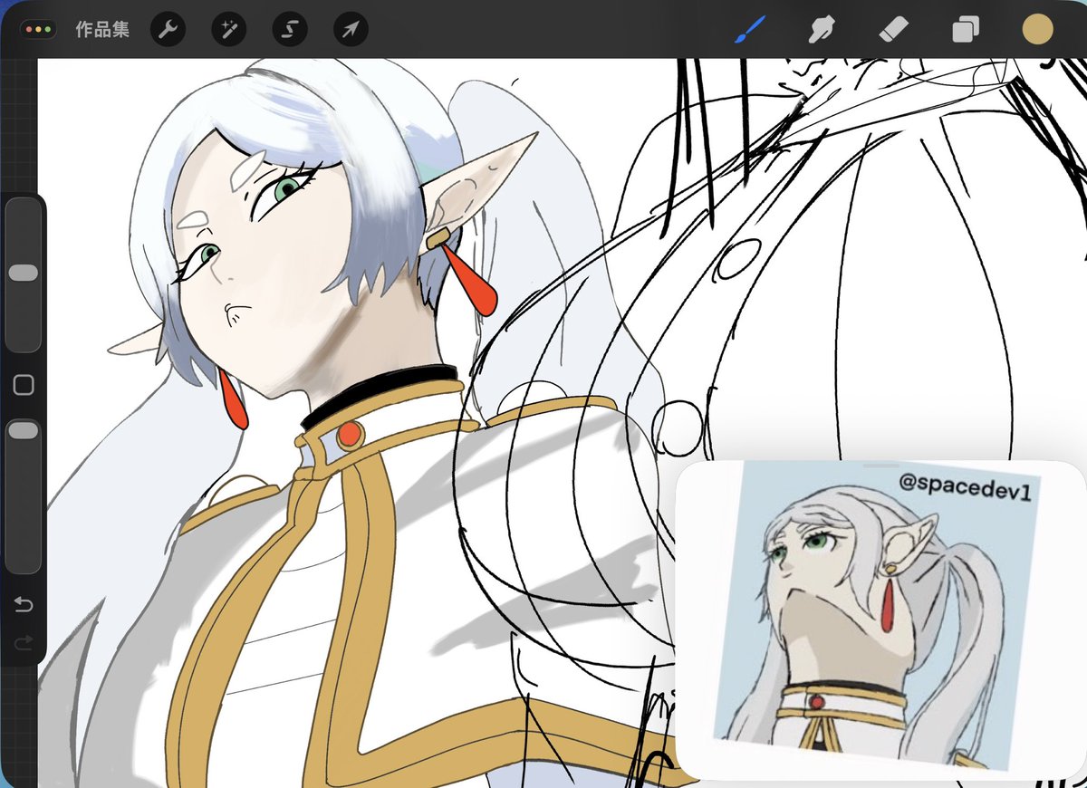The width and height of the screenshot is (1087, 788).
Task: Open the Layers panel
Action: click(965, 30)
